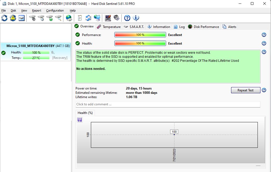The width and height of the screenshot is (271, 172).
Task: Open the Configuration menu
Action: [55, 10]
